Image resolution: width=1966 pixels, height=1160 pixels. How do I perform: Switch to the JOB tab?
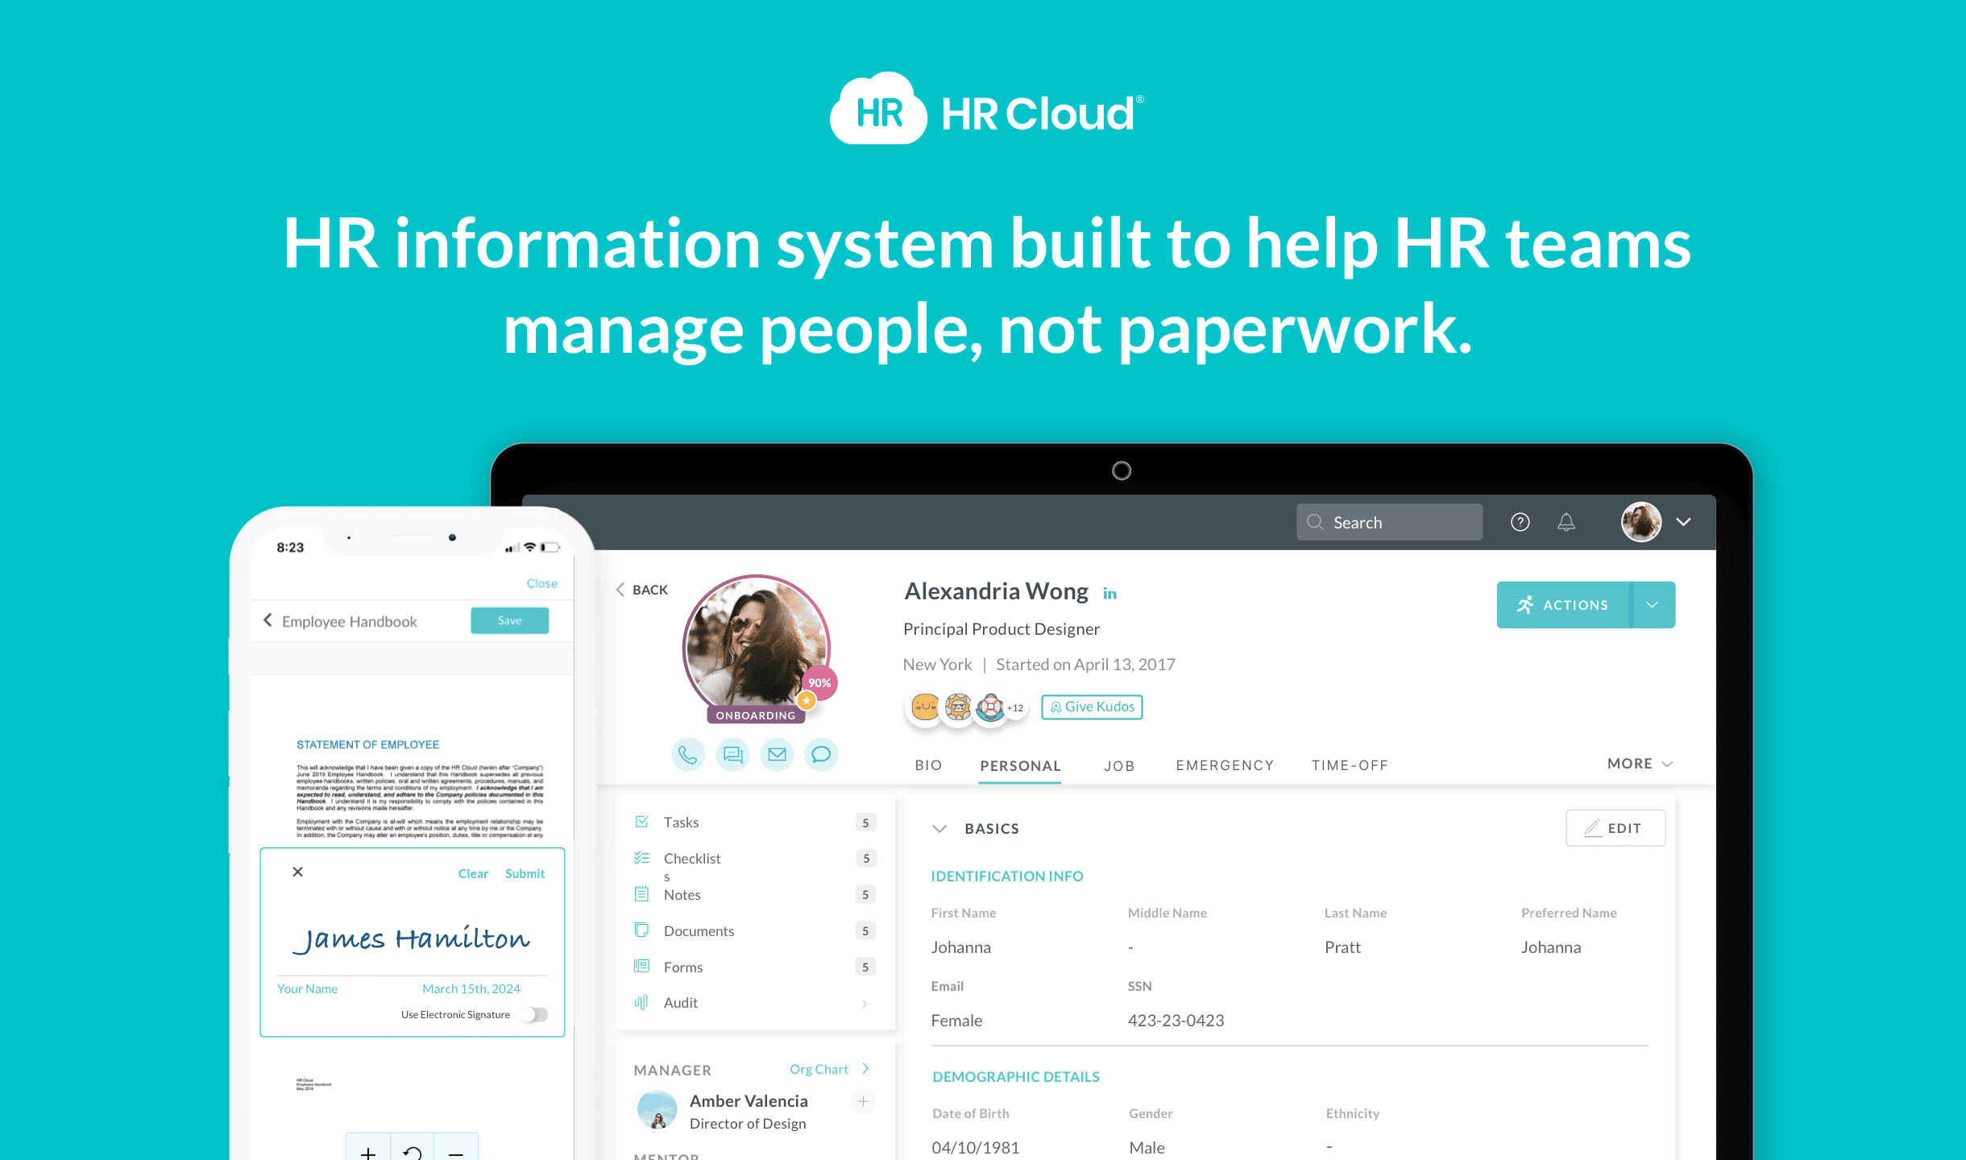1119,765
